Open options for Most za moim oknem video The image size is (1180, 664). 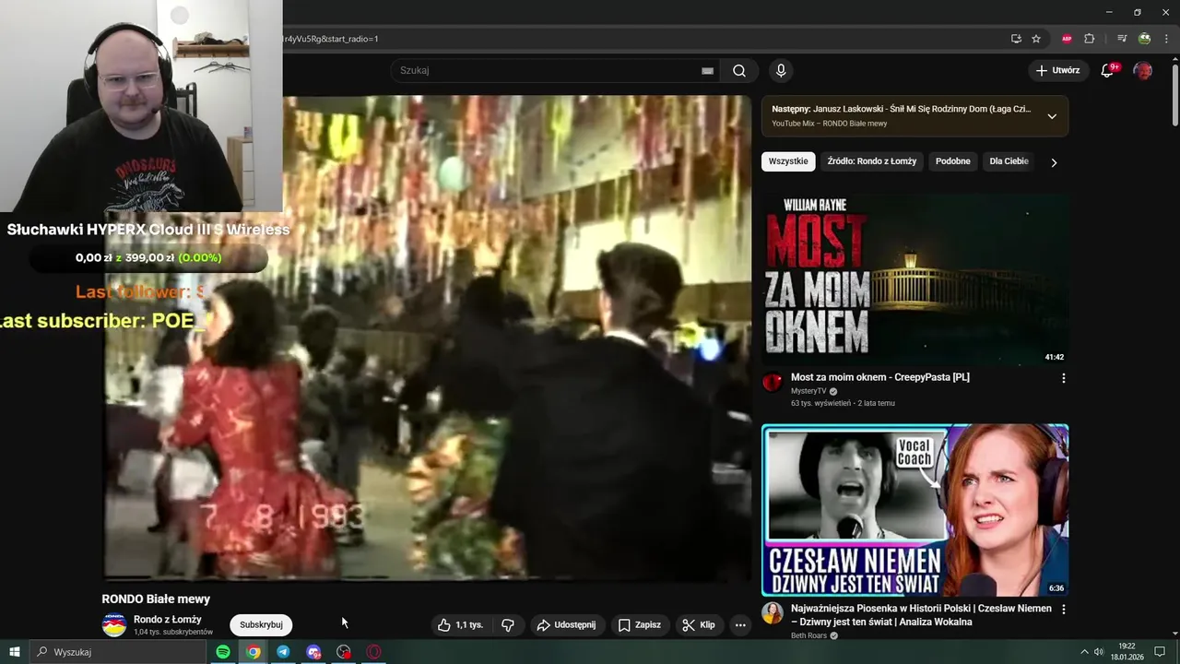(x=1063, y=378)
